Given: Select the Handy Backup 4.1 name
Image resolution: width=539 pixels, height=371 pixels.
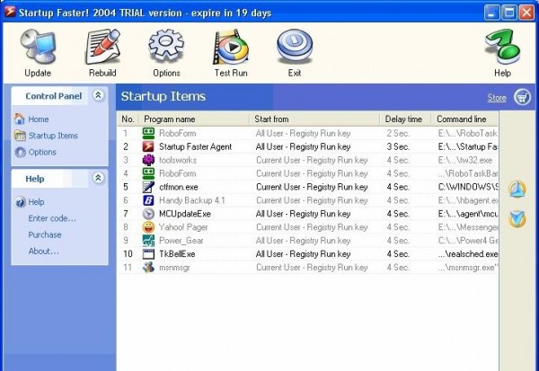Looking at the screenshot, I should pyautogui.click(x=192, y=200).
